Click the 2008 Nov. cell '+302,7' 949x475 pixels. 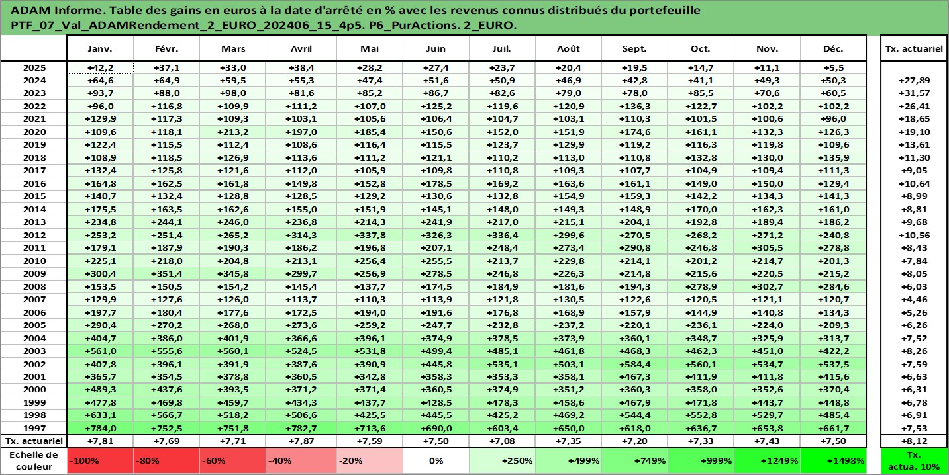coord(768,286)
